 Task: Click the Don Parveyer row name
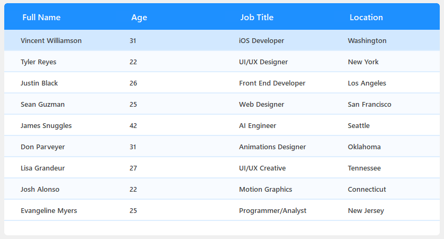(43, 147)
